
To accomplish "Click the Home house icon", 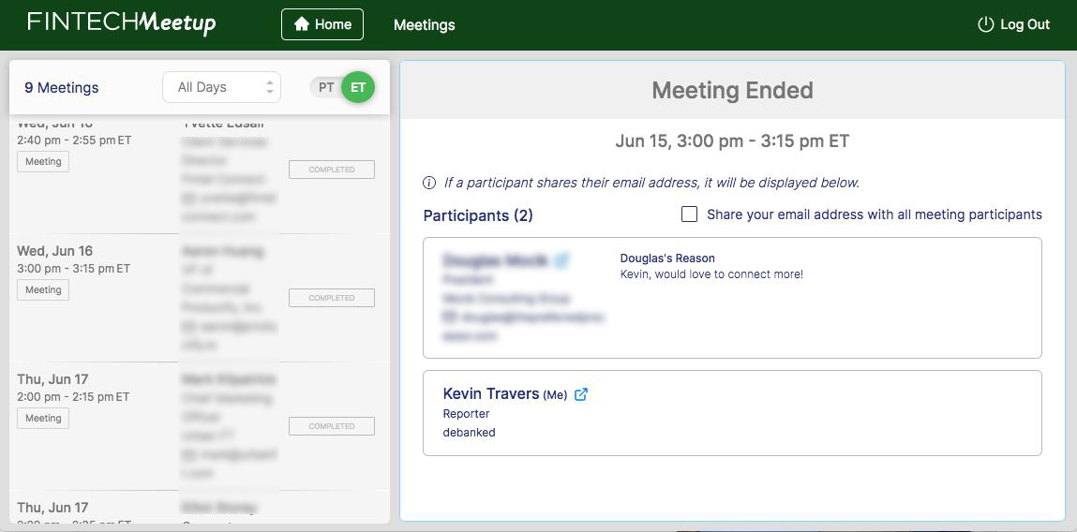I will tap(302, 24).
